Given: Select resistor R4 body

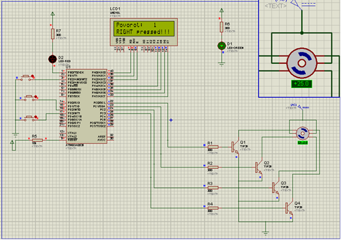Looking at the screenshot, I should [x=213, y=208].
